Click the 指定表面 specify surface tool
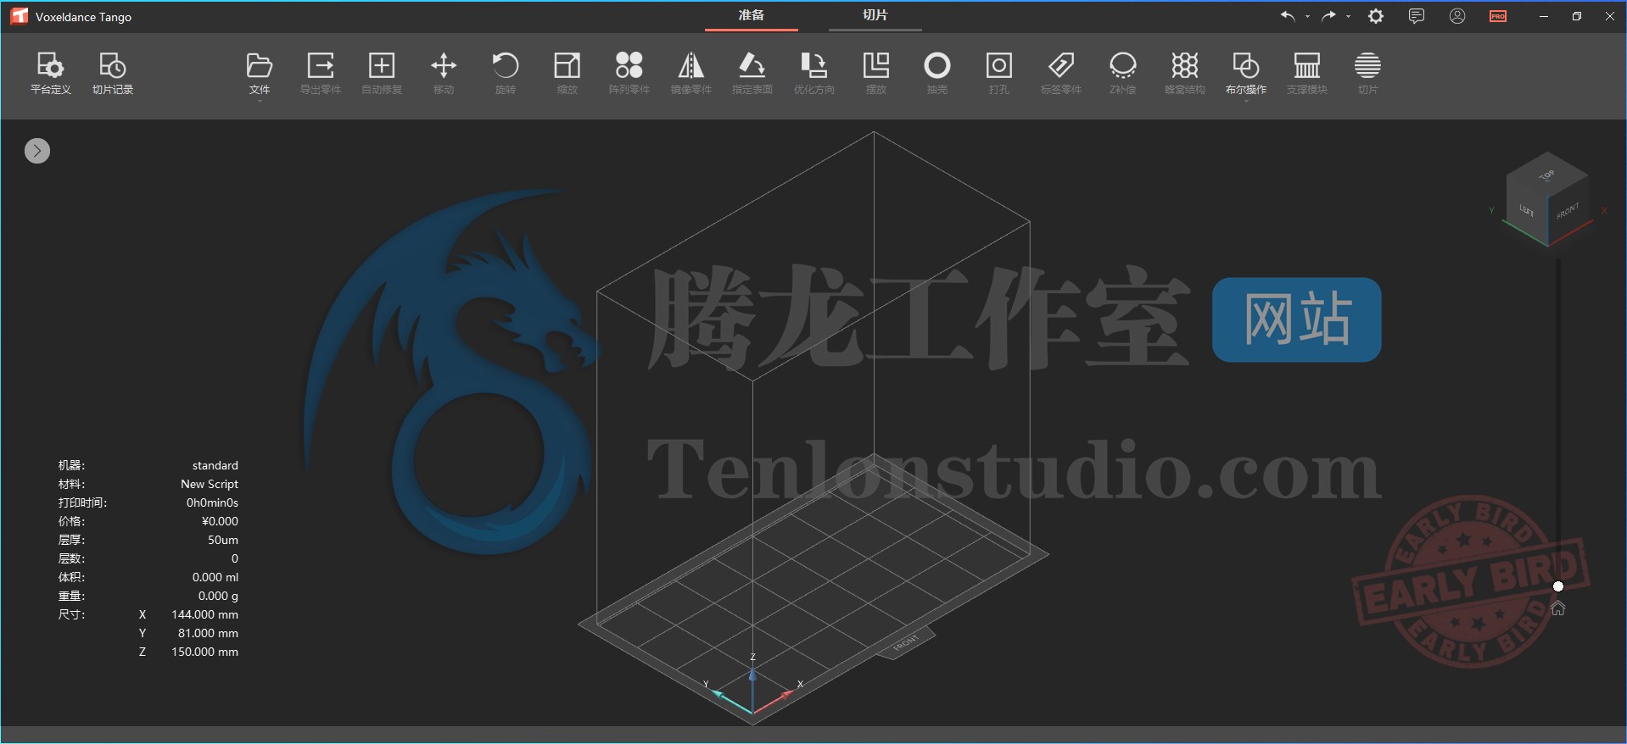This screenshot has height=744, width=1627. pyautogui.click(x=752, y=73)
